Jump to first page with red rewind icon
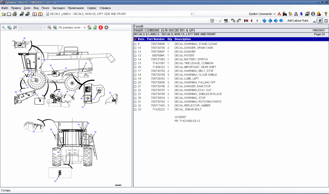 click(246, 21)
